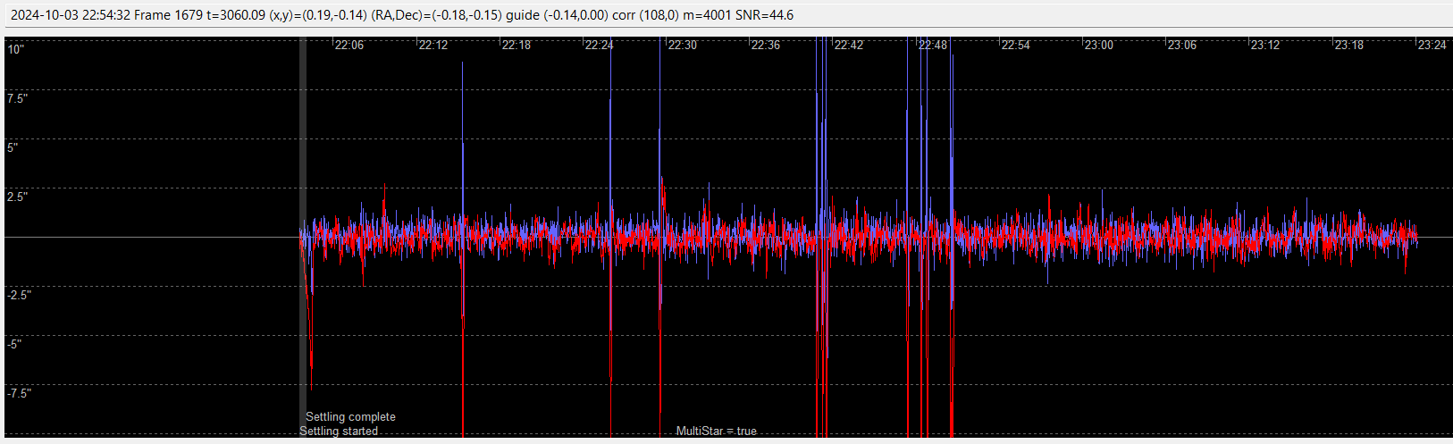
Task: Select the 23:00 time marker
Action: [1098, 46]
